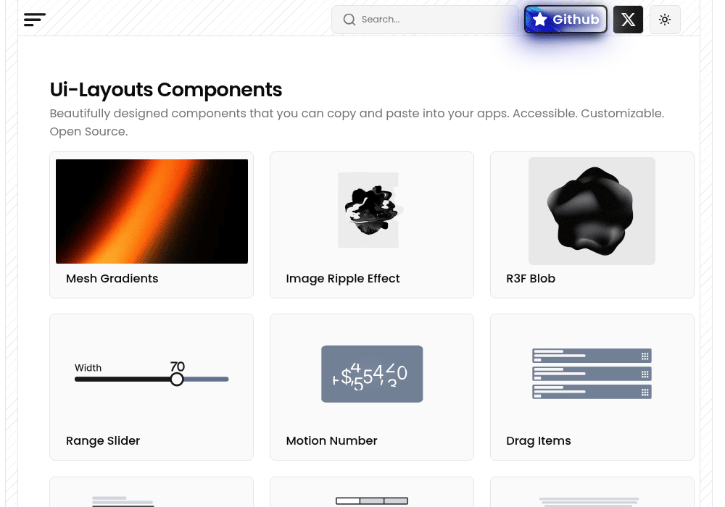Click the Motion Number card title
Viewport: 725px width, 507px height.
pyautogui.click(x=331, y=440)
